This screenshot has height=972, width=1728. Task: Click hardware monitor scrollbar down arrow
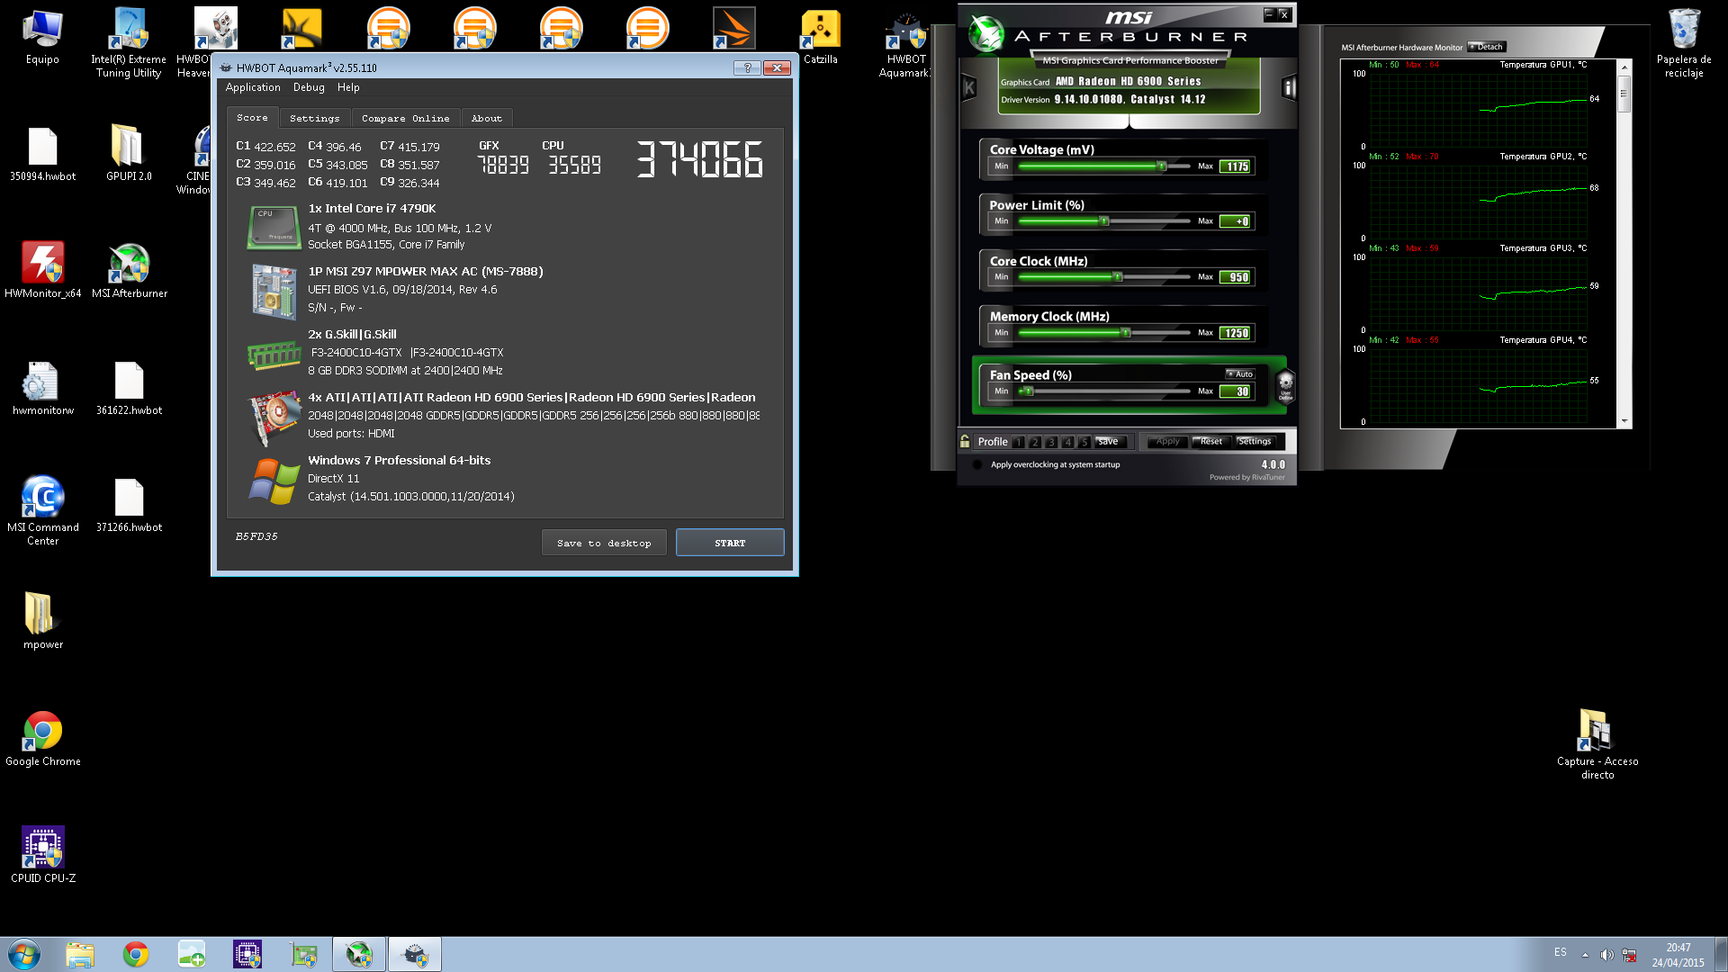coord(1624,421)
